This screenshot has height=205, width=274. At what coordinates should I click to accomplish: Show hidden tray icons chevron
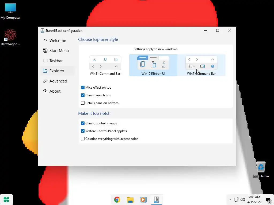click(230, 200)
